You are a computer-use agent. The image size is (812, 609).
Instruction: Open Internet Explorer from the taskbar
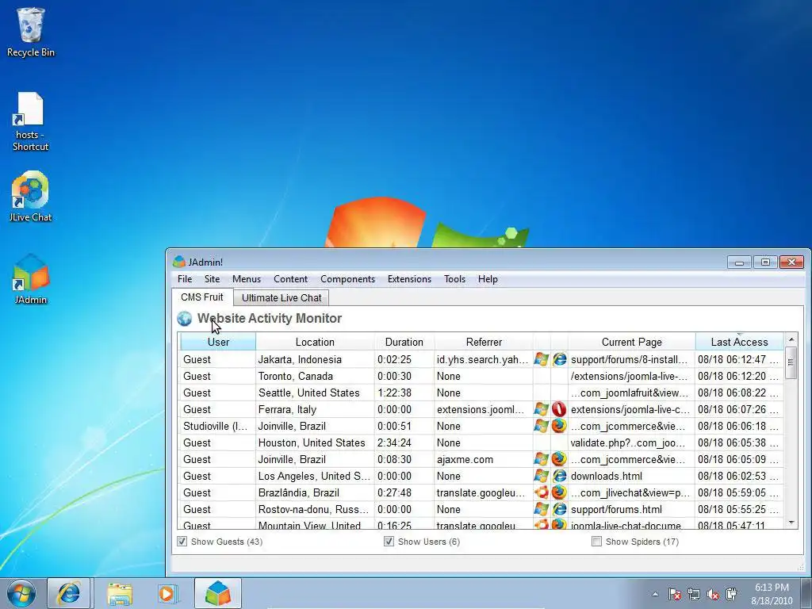(69, 593)
